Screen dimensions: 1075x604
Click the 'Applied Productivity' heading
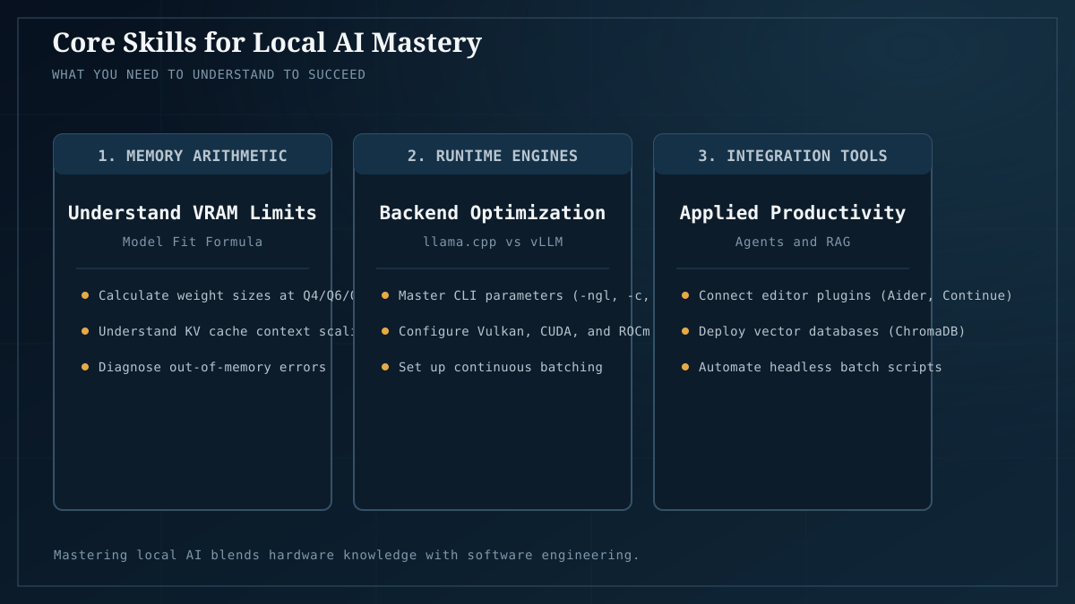(x=793, y=213)
